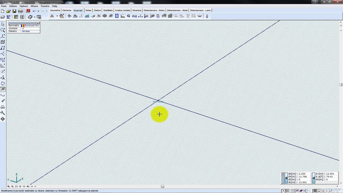Expand the load case selector dropdown arrow

pos(57,16)
